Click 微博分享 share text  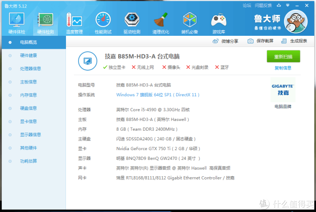230,41
